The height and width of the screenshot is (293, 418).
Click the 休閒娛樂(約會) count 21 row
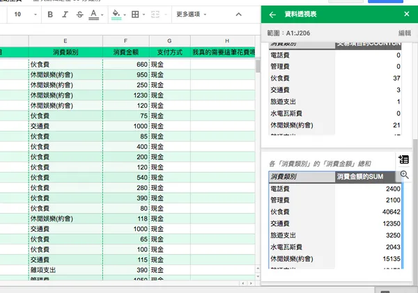pyautogui.click(x=335, y=125)
